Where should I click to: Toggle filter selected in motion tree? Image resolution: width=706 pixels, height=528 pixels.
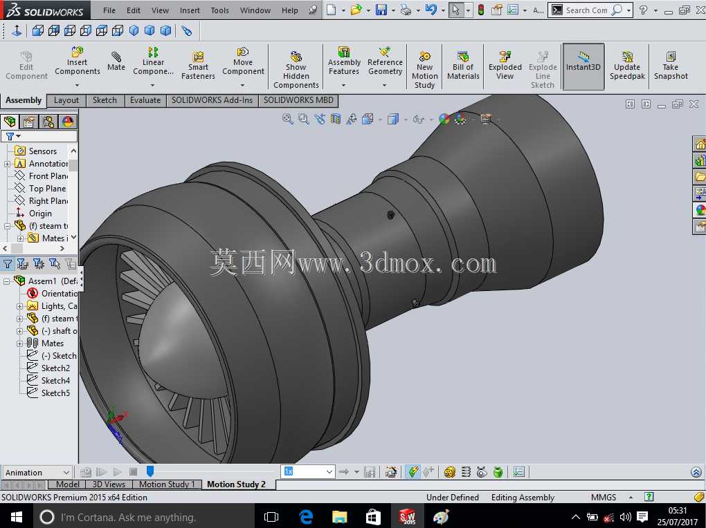pos(55,263)
